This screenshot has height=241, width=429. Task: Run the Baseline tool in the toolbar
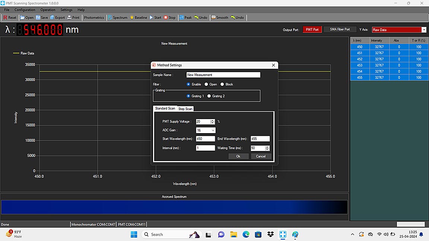coord(138,17)
